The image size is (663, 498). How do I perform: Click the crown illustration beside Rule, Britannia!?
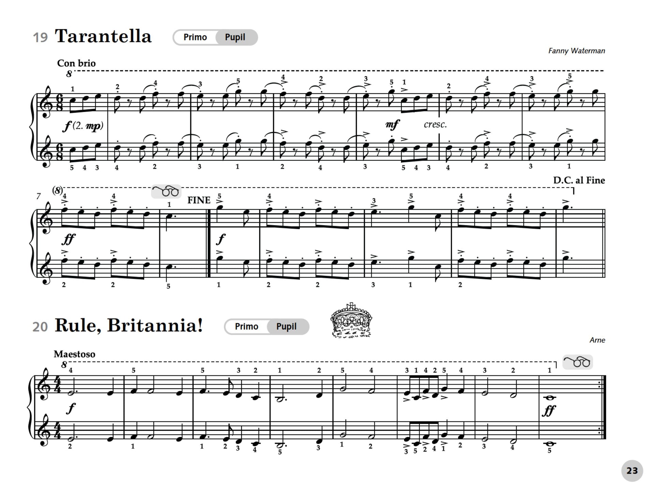[x=351, y=321]
